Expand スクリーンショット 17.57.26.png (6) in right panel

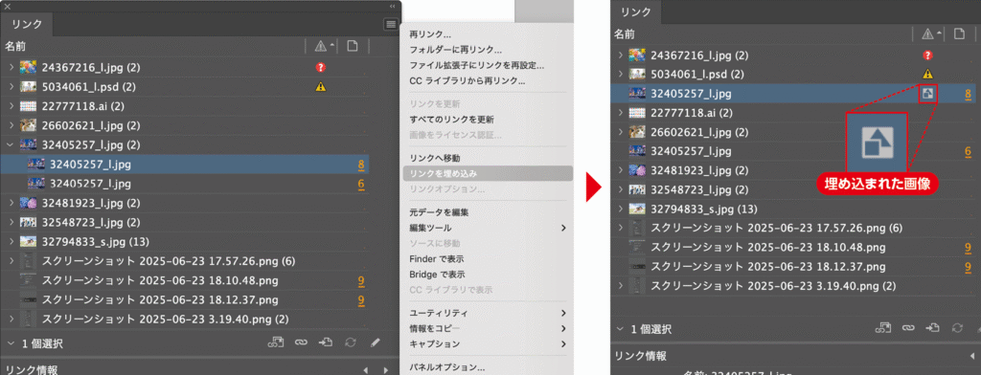pos(620,228)
